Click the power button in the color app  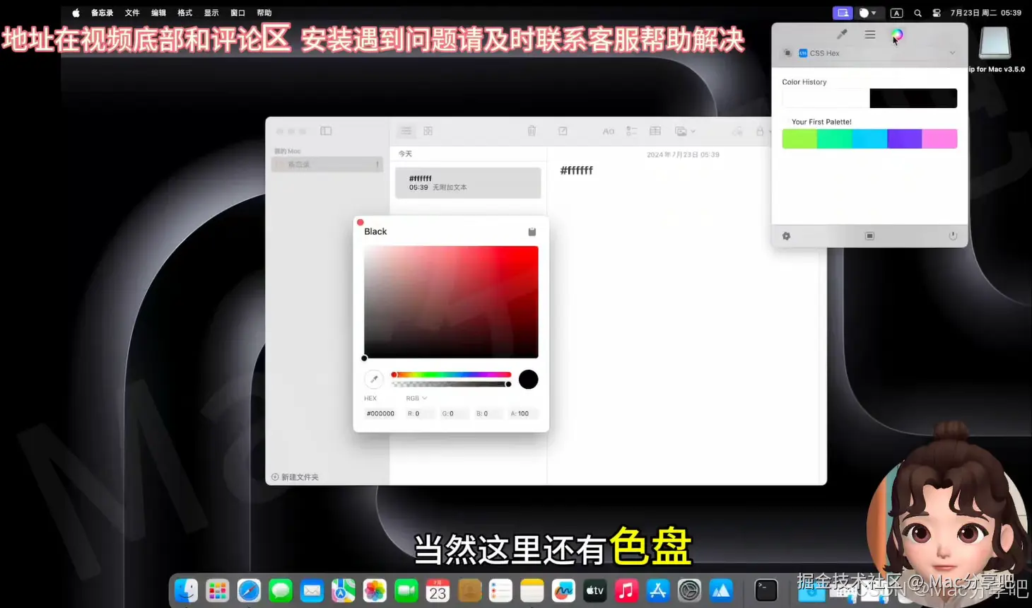[x=952, y=235]
